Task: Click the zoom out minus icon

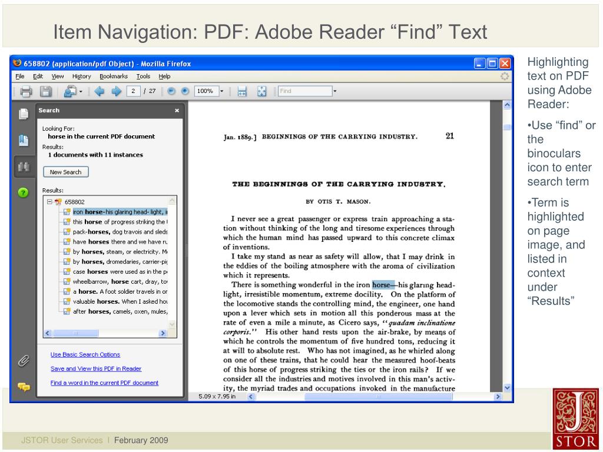Action: (171, 91)
